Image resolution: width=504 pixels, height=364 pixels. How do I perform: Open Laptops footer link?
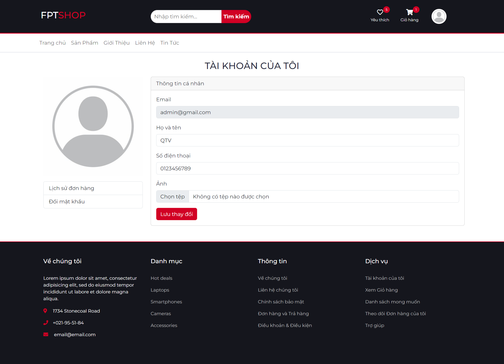click(x=160, y=290)
